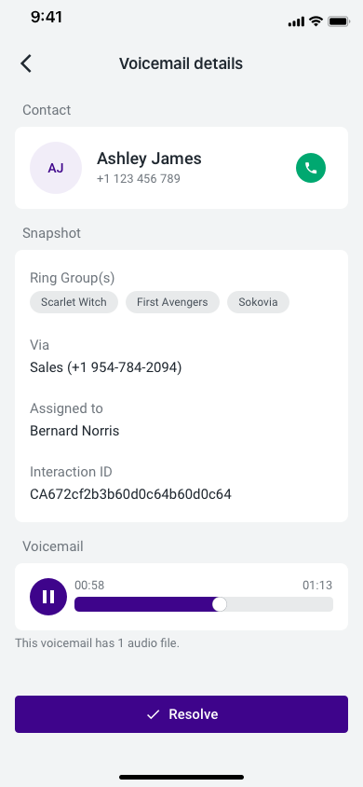This screenshot has height=787, width=363.
Task: Call Ashley James with green phone icon
Action: coord(311,168)
